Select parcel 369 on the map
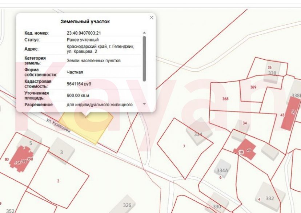Viewport: 301px width, 213px height. (x=253, y=87)
